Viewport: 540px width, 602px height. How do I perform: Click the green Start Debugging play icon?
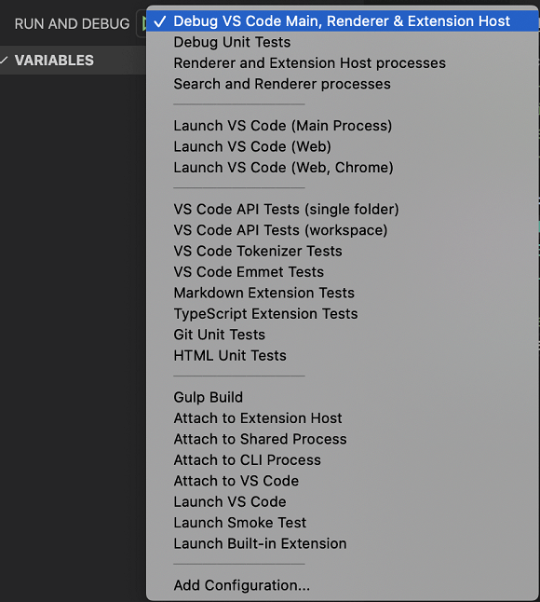(x=144, y=24)
